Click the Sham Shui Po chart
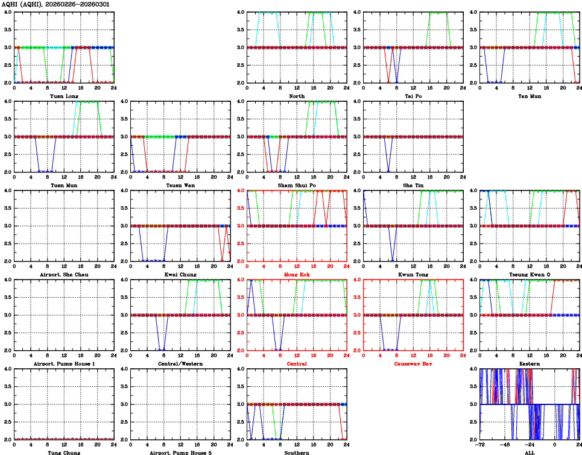 tap(297, 137)
